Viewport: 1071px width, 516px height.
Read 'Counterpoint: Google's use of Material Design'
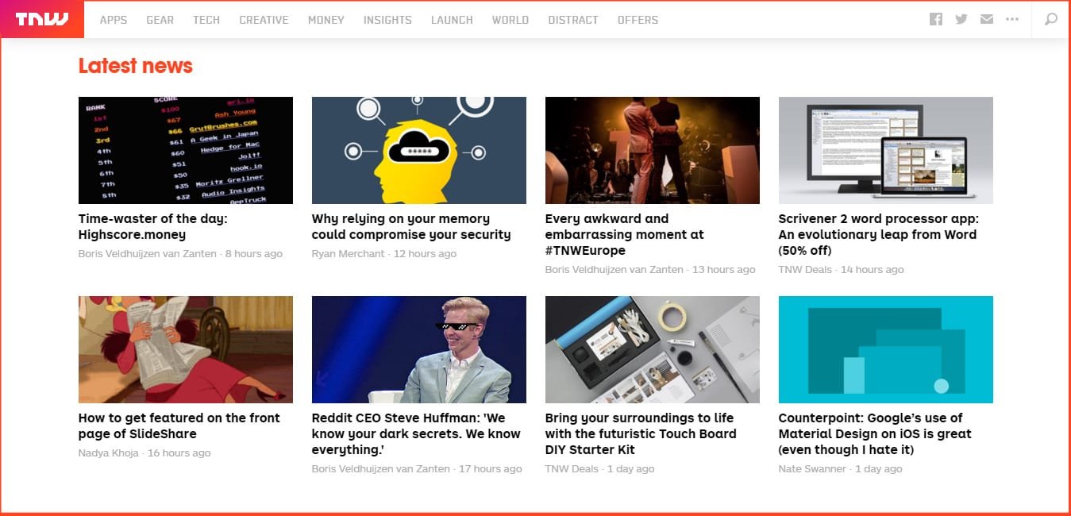click(x=875, y=433)
